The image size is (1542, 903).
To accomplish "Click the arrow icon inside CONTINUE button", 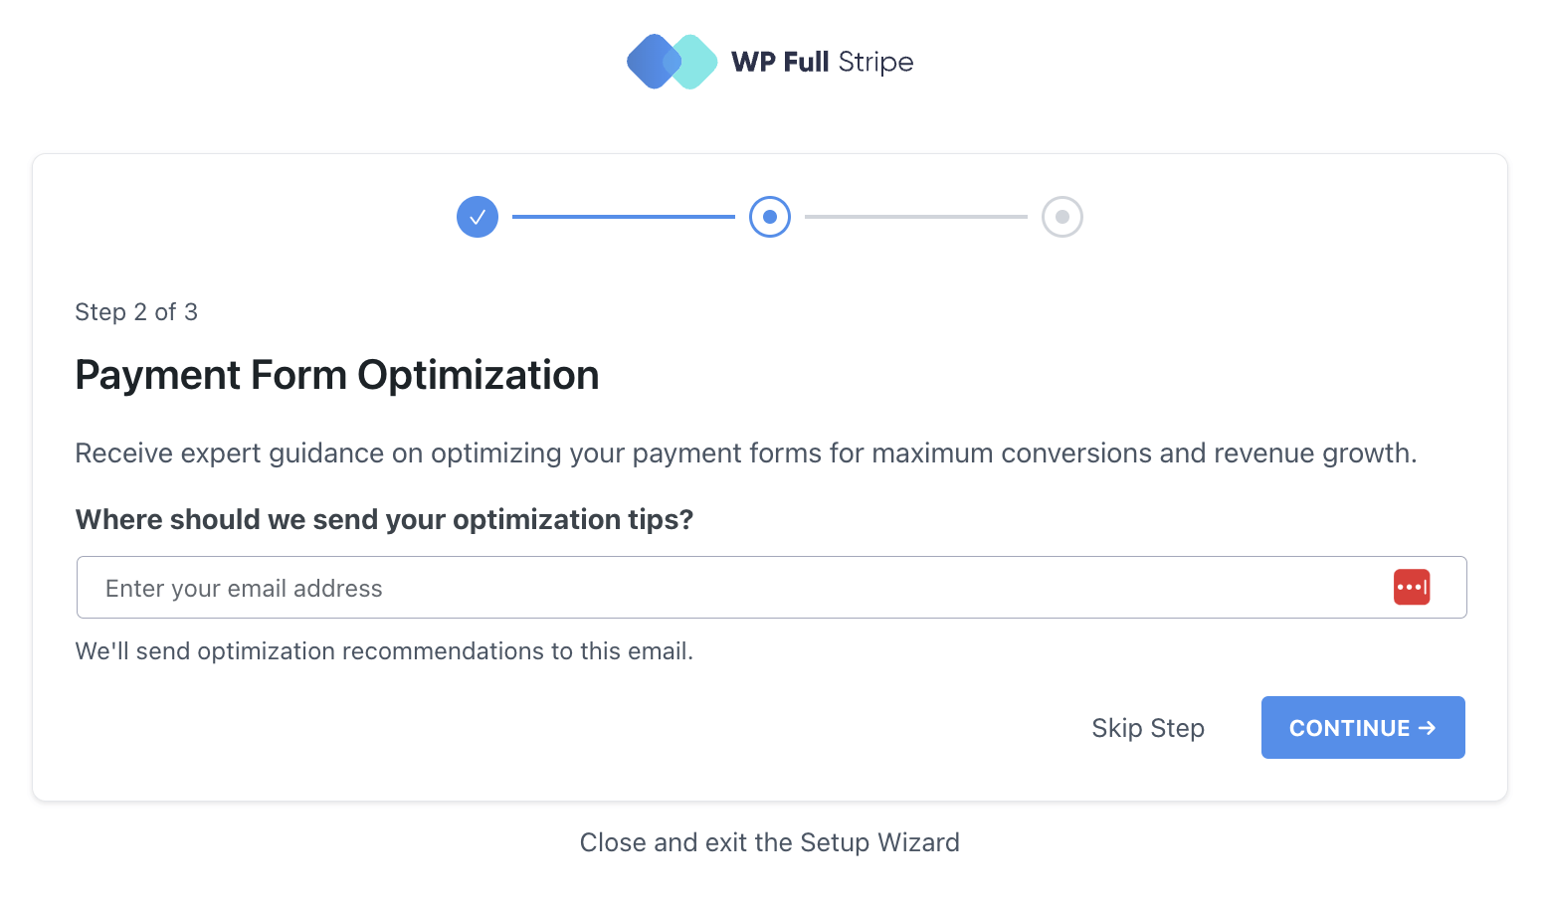I will click(x=1429, y=727).
